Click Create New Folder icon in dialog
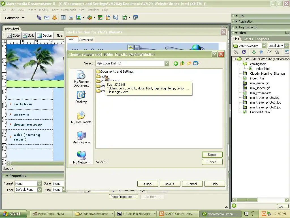 (x=189, y=64)
